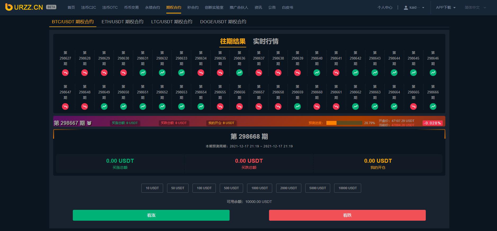Switch to the 实时行情 tab

[266, 41]
